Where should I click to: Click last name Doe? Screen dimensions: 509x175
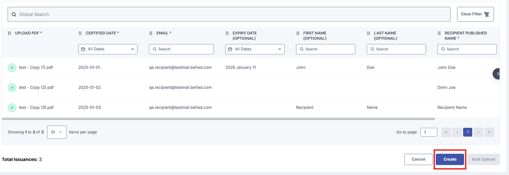371,67
